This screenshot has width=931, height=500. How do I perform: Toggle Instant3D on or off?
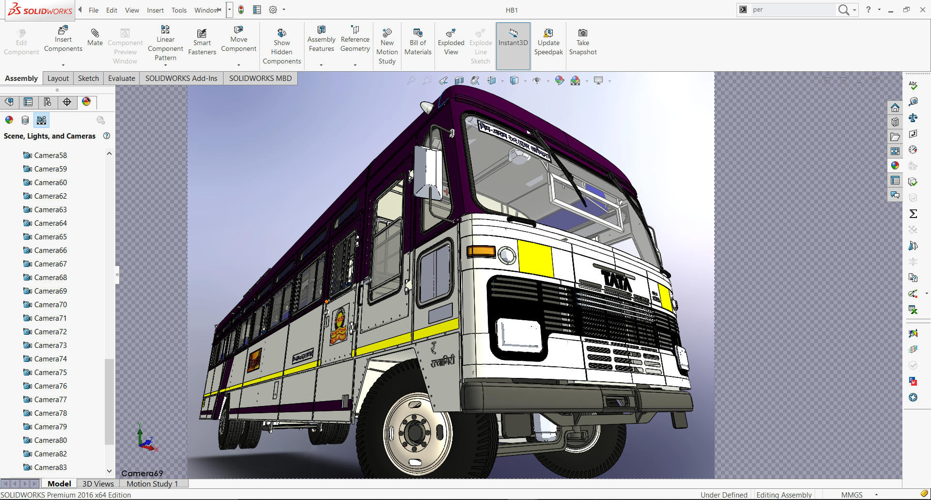[513, 46]
